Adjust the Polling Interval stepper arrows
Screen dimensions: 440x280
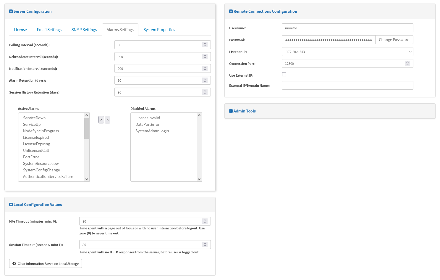205,45
